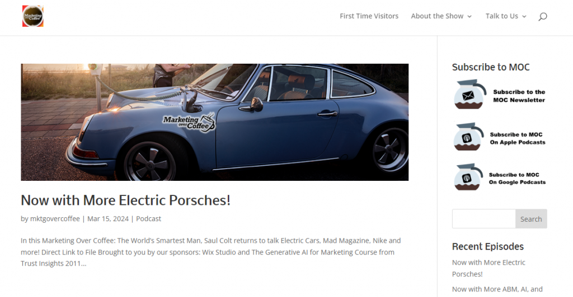Open post title Now with More Electric Porsches!
Viewport: 573px width, 297px height.
(x=125, y=200)
